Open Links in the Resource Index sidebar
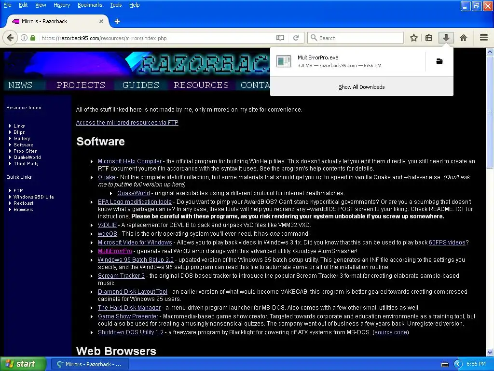Viewport: 494px width, 371px height. 19,126
